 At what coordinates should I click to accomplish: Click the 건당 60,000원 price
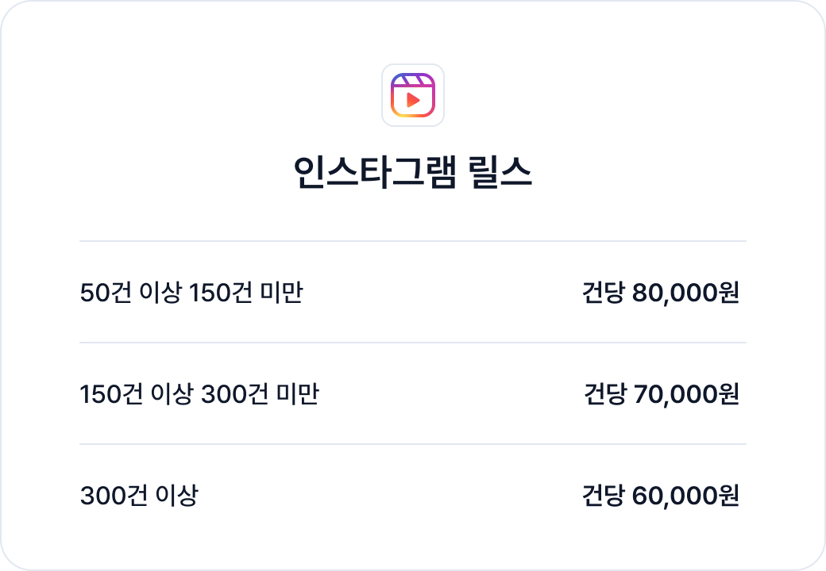(x=661, y=496)
